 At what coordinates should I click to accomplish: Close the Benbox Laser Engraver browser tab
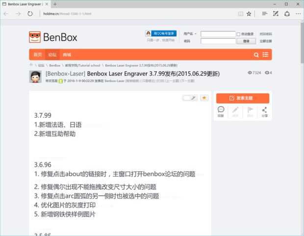(x=47, y=4)
